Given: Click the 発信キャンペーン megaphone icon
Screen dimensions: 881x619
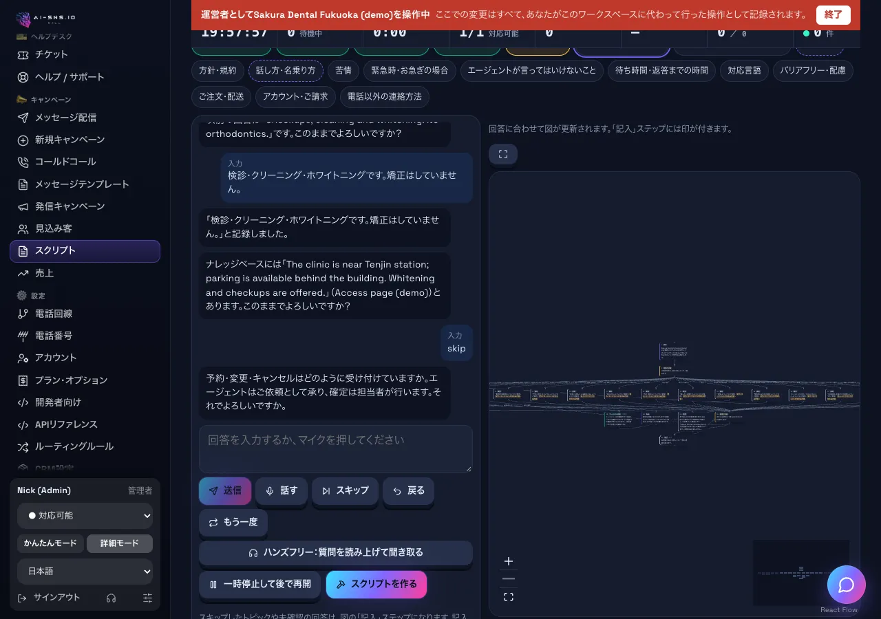Looking at the screenshot, I should tap(23, 206).
